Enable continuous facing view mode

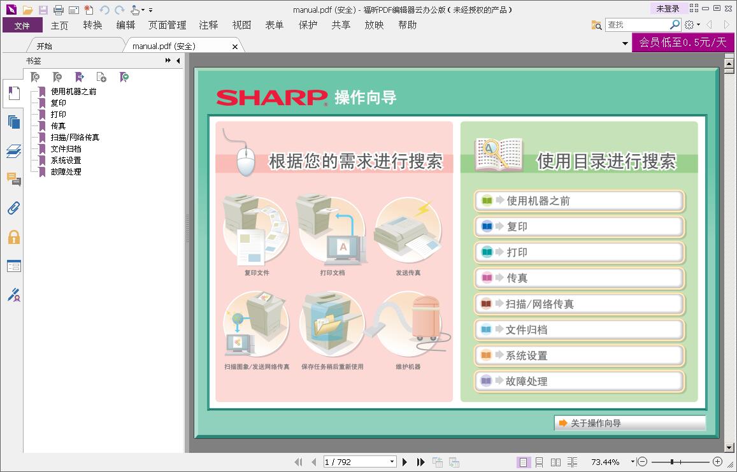pyautogui.click(x=572, y=462)
